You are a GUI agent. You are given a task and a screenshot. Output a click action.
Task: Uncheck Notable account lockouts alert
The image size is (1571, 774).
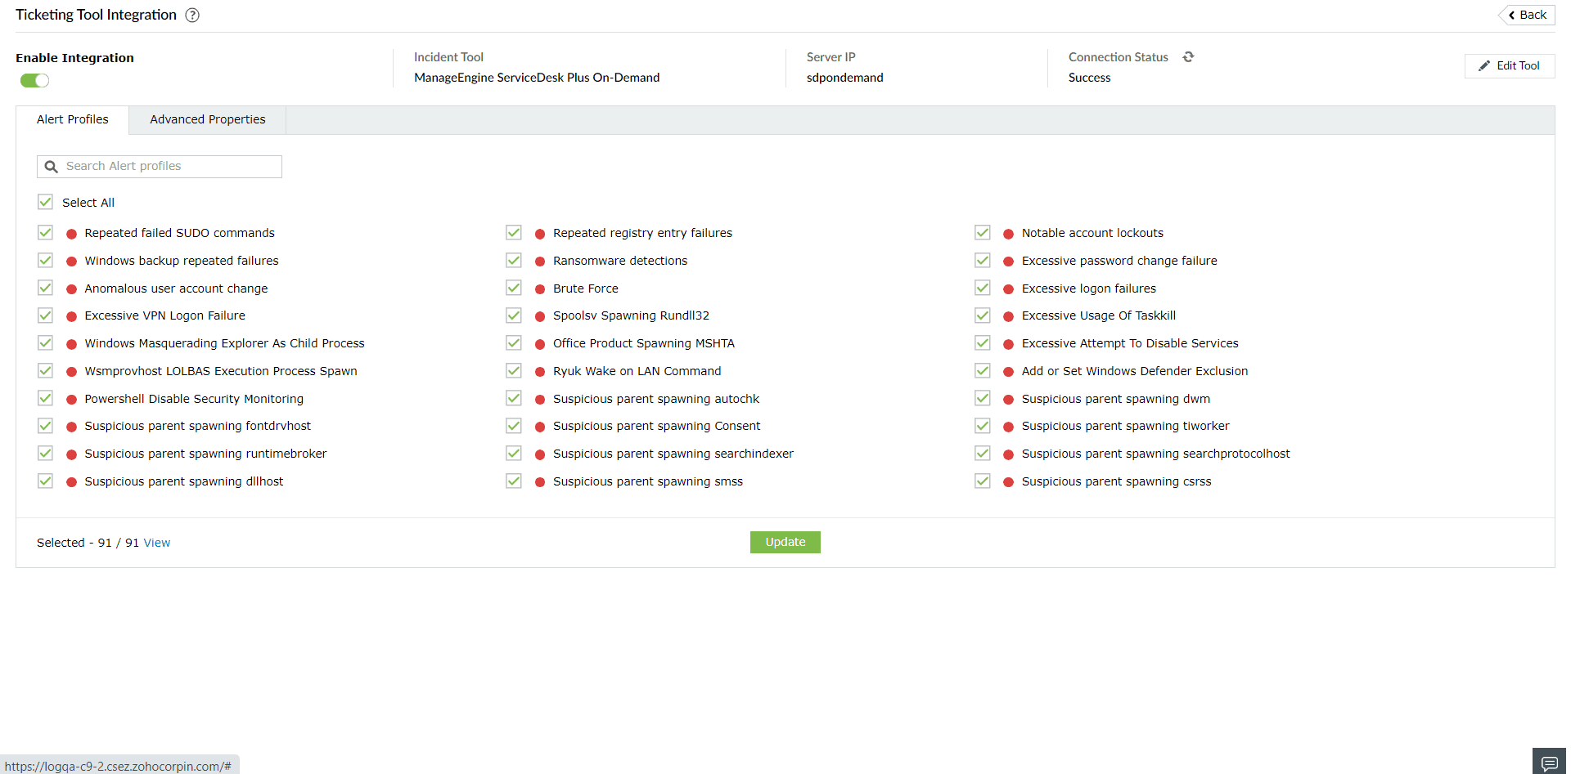[982, 232]
